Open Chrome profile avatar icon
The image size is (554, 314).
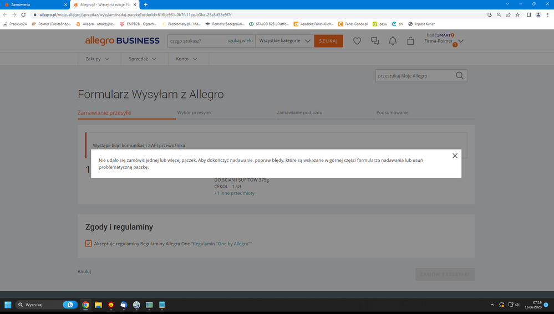[x=538, y=15]
